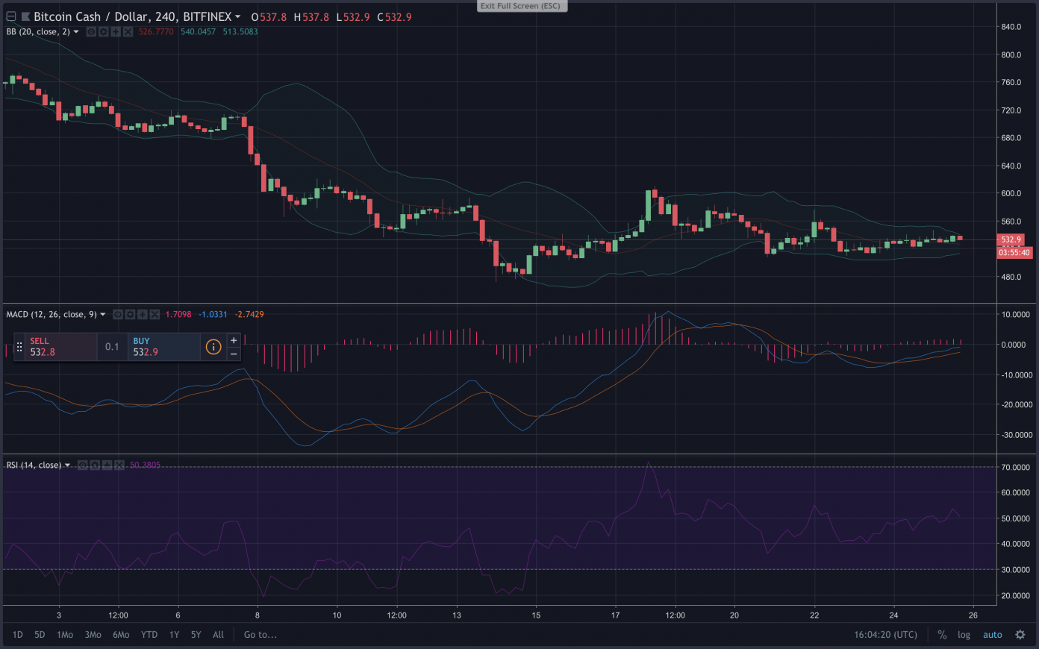Grab the trade panel drag handle dots
Screen dimensions: 1039x649
[19, 347]
